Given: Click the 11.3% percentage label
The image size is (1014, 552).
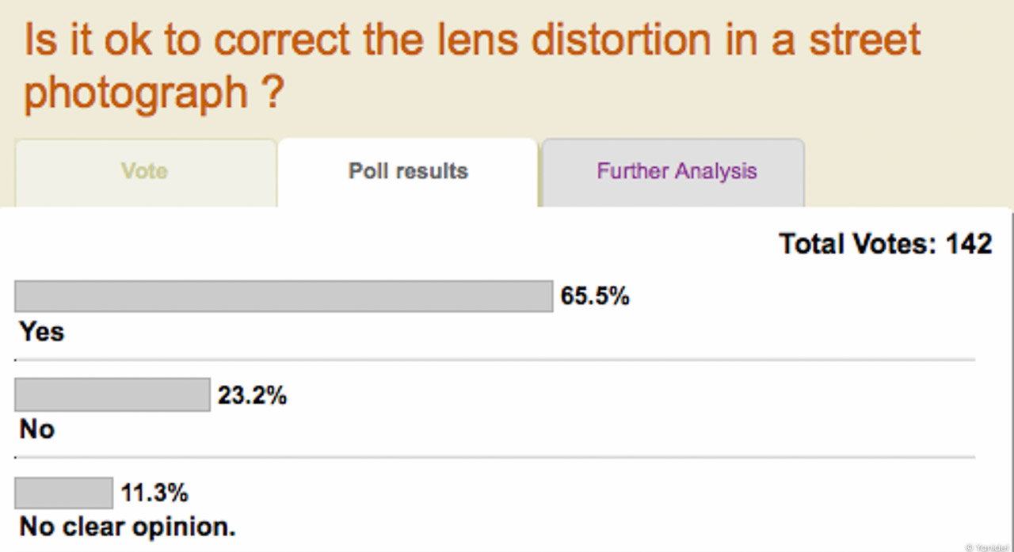Looking at the screenshot, I should point(154,493).
